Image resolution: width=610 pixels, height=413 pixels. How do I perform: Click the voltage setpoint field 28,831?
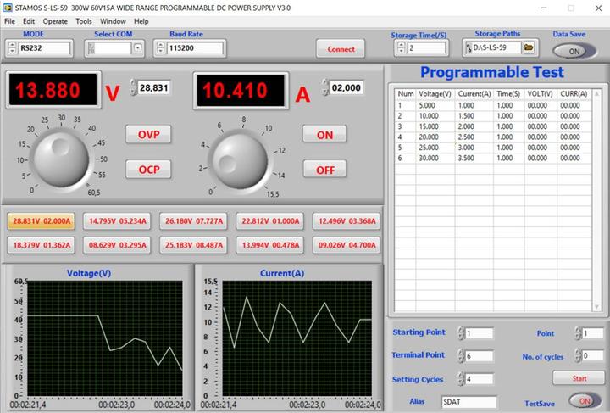[153, 87]
